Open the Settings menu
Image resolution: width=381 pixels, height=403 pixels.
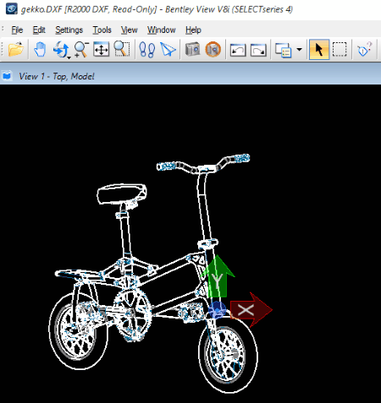(x=69, y=30)
